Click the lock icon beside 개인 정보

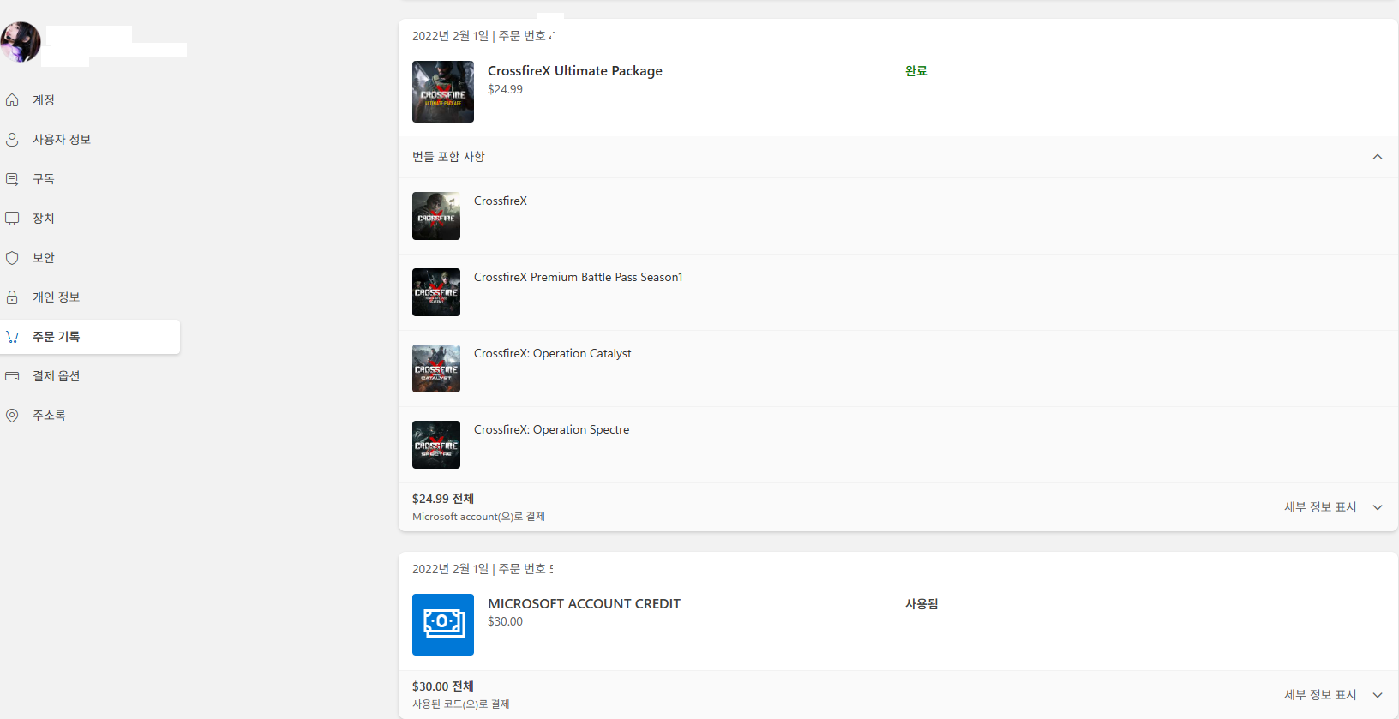[x=12, y=297]
